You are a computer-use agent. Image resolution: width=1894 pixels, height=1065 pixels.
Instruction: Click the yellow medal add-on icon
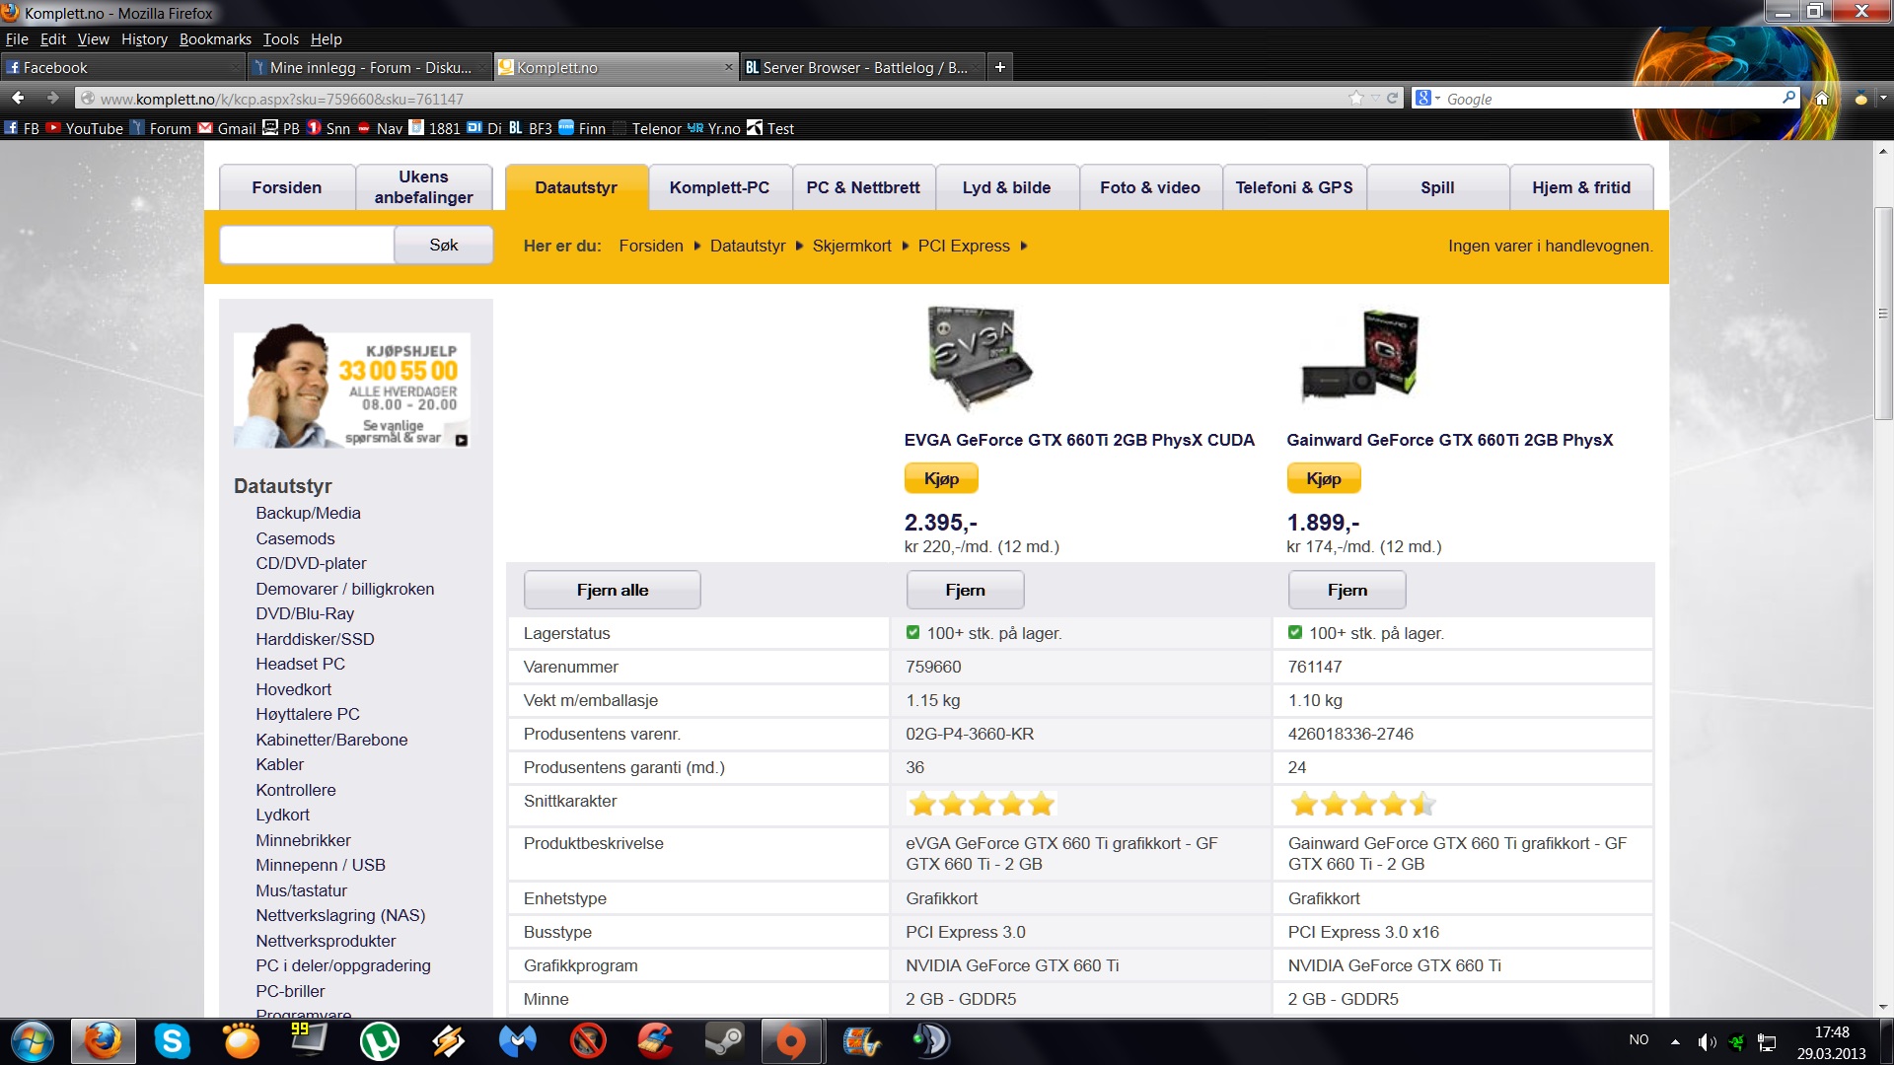[x=1860, y=98]
